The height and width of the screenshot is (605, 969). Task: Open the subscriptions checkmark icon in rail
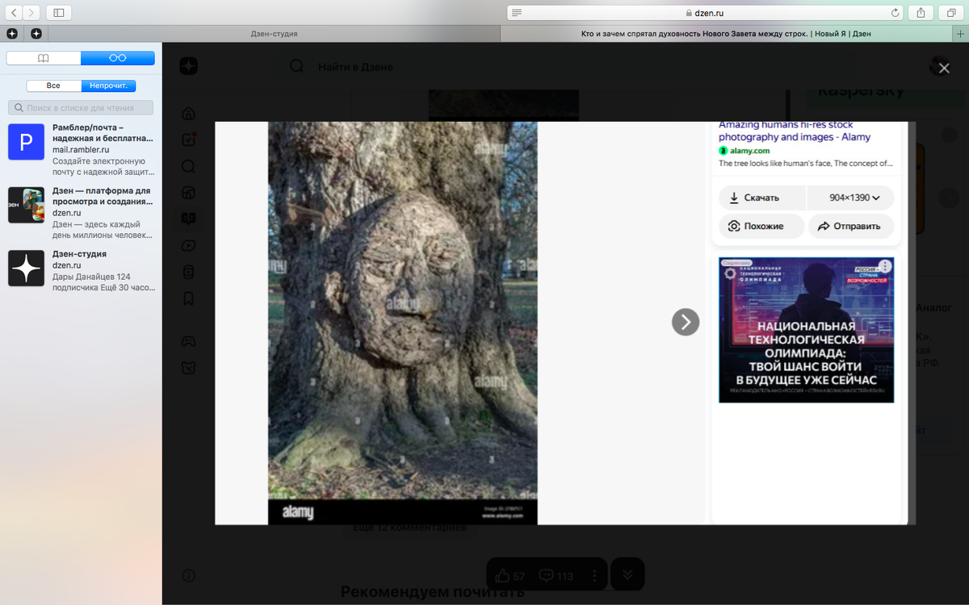pyautogui.click(x=188, y=140)
